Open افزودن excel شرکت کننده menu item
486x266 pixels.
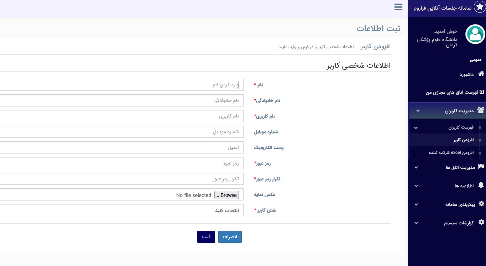(451, 152)
